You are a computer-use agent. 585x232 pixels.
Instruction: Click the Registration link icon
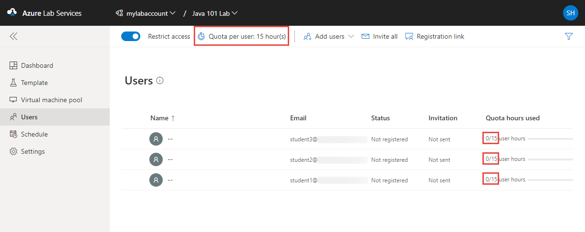[409, 36]
